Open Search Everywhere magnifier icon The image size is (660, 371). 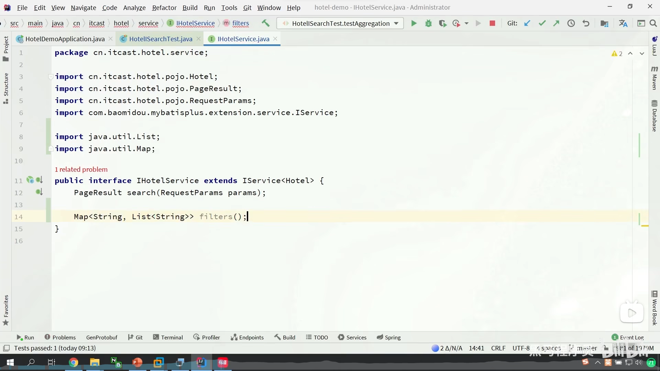click(x=653, y=23)
